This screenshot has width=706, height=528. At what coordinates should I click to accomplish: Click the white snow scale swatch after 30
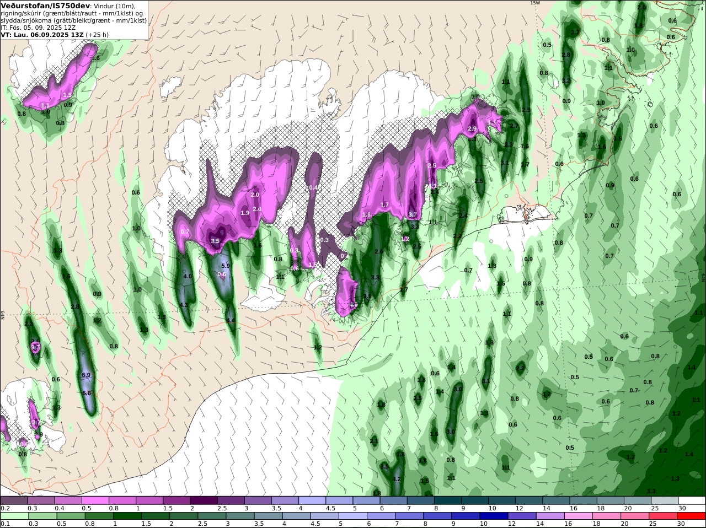pyautogui.click(x=692, y=500)
